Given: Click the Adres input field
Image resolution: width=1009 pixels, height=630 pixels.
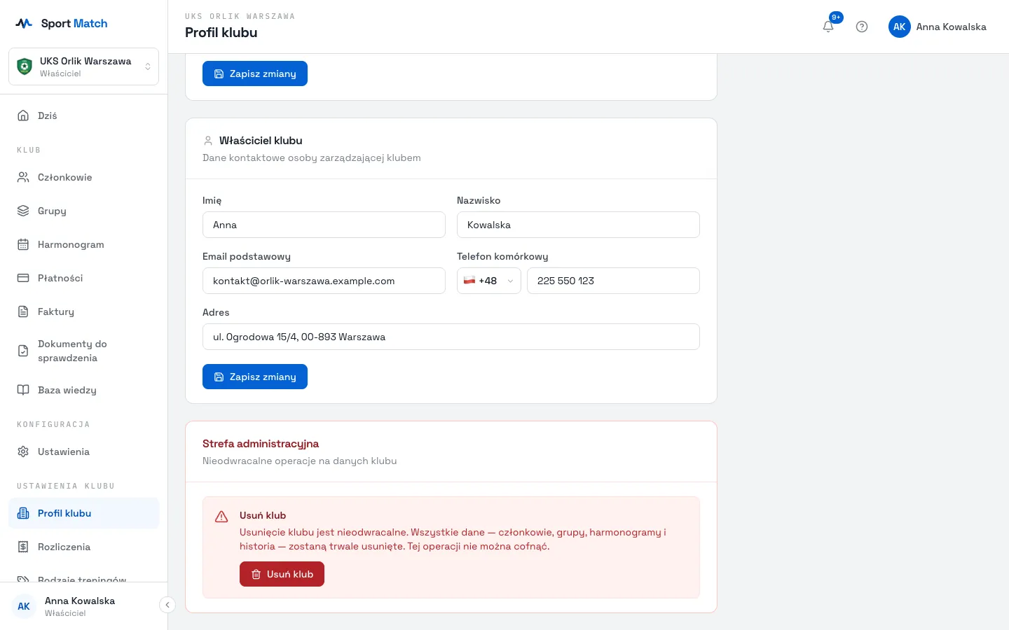Looking at the screenshot, I should [x=451, y=337].
